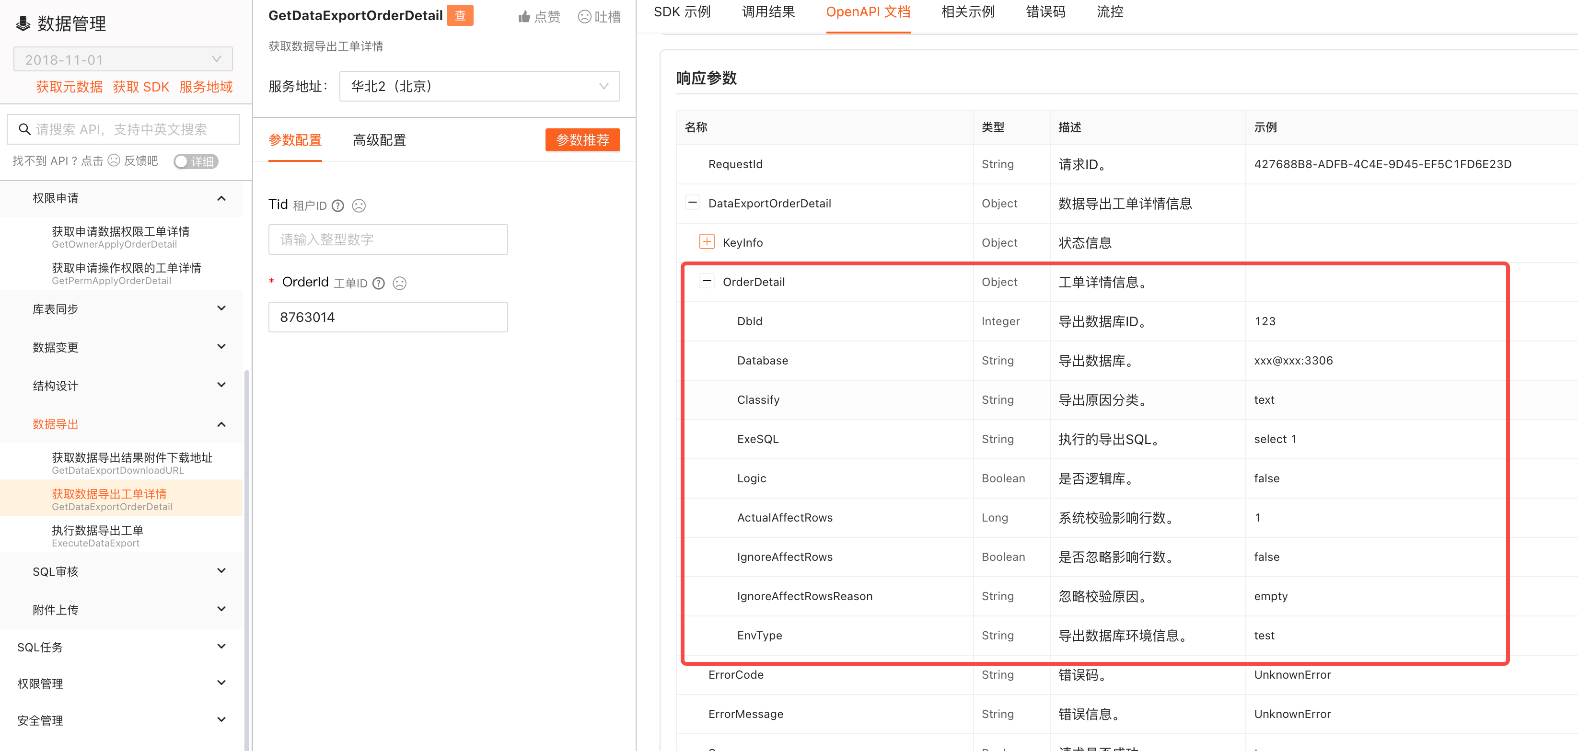Viewport: 1578px width, 751px height.
Task: Click the feedback face icon before 反馈吧
Action: 114,160
